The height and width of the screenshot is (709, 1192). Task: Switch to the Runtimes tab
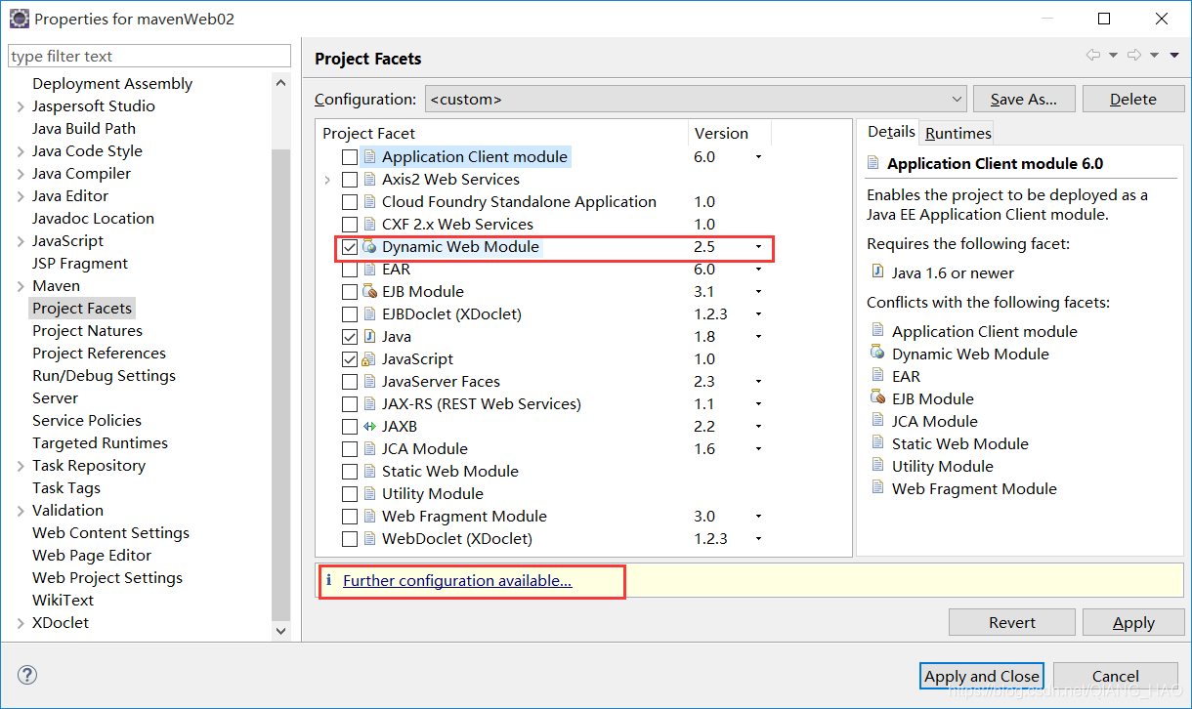click(958, 133)
